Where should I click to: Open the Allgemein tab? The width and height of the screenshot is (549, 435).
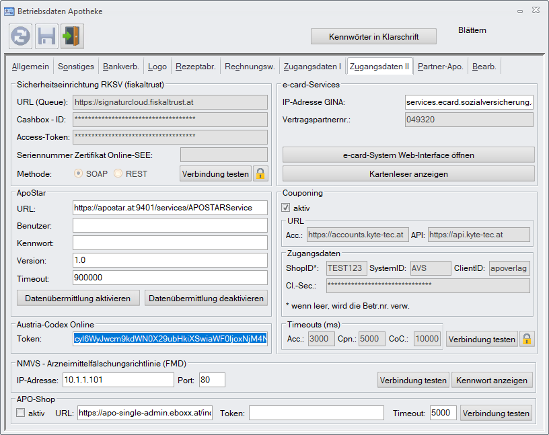(30, 67)
